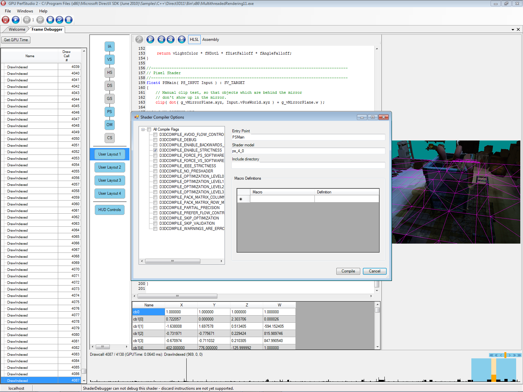Viewport: 523px width, 392px height.
Task: Click the red disconnect monitor icon
Action: 6,20
